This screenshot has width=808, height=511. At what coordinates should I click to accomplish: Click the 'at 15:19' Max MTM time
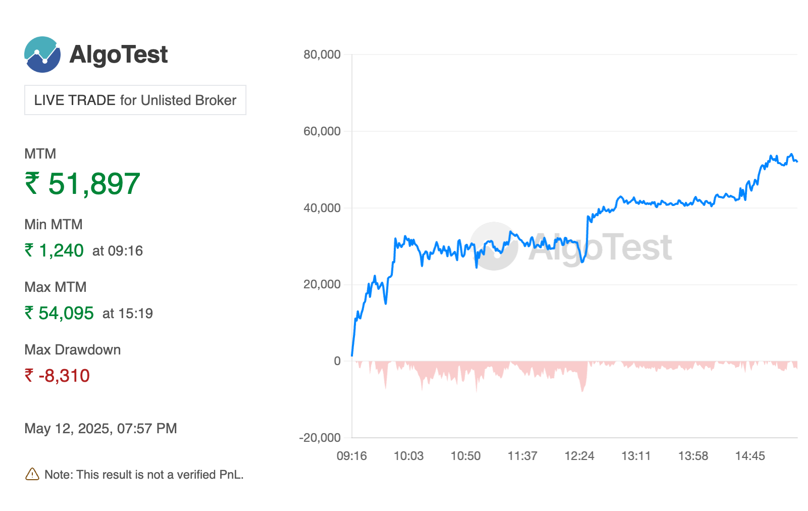coord(127,314)
